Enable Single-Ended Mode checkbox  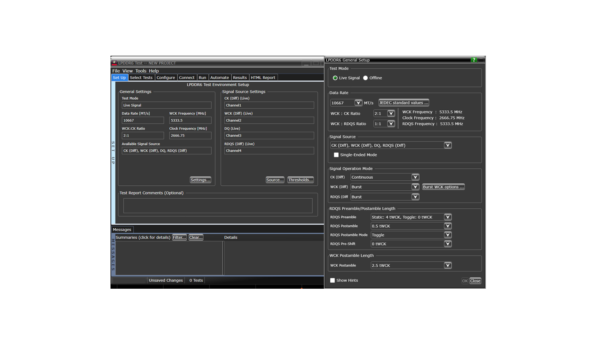point(336,155)
